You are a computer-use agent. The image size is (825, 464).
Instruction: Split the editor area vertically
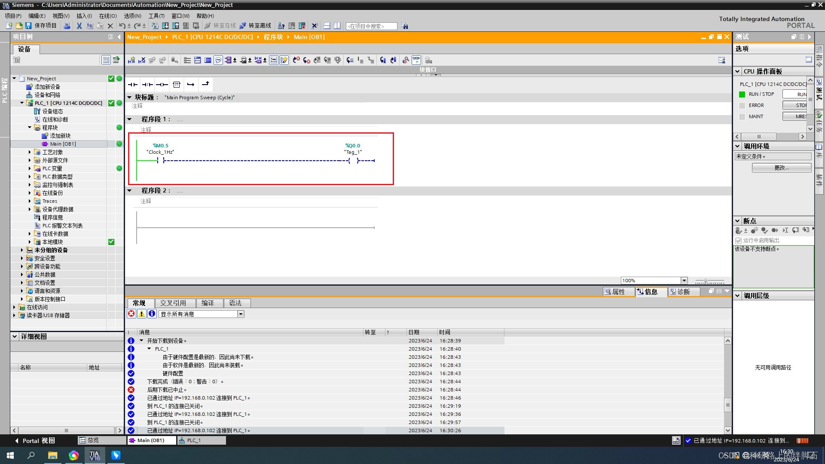coord(337,26)
